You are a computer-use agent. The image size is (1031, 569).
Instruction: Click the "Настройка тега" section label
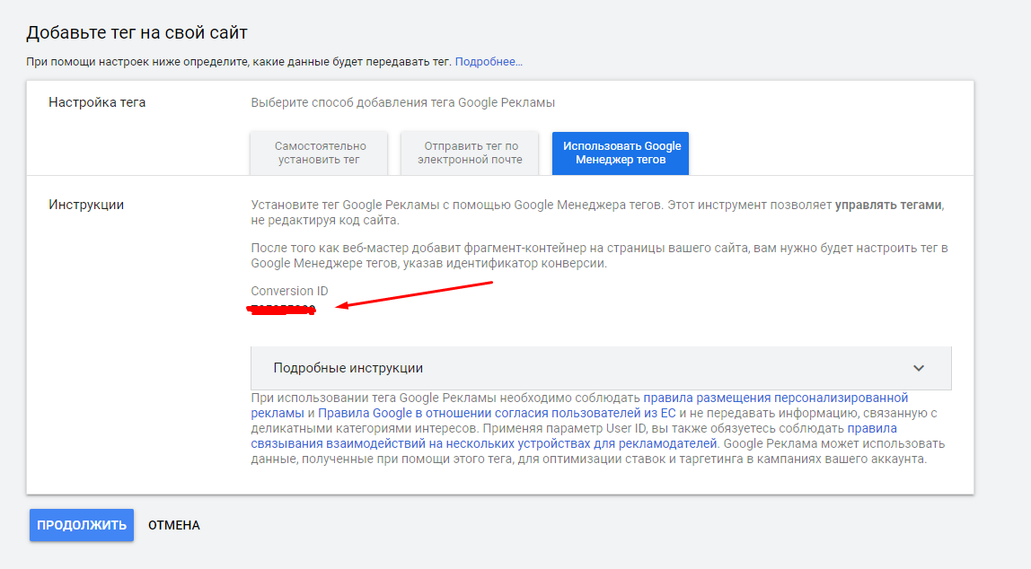(x=97, y=102)
